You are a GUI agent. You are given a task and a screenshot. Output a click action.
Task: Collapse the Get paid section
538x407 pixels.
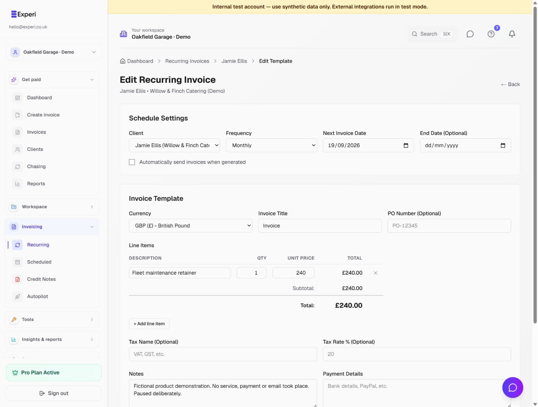(92, 79)
